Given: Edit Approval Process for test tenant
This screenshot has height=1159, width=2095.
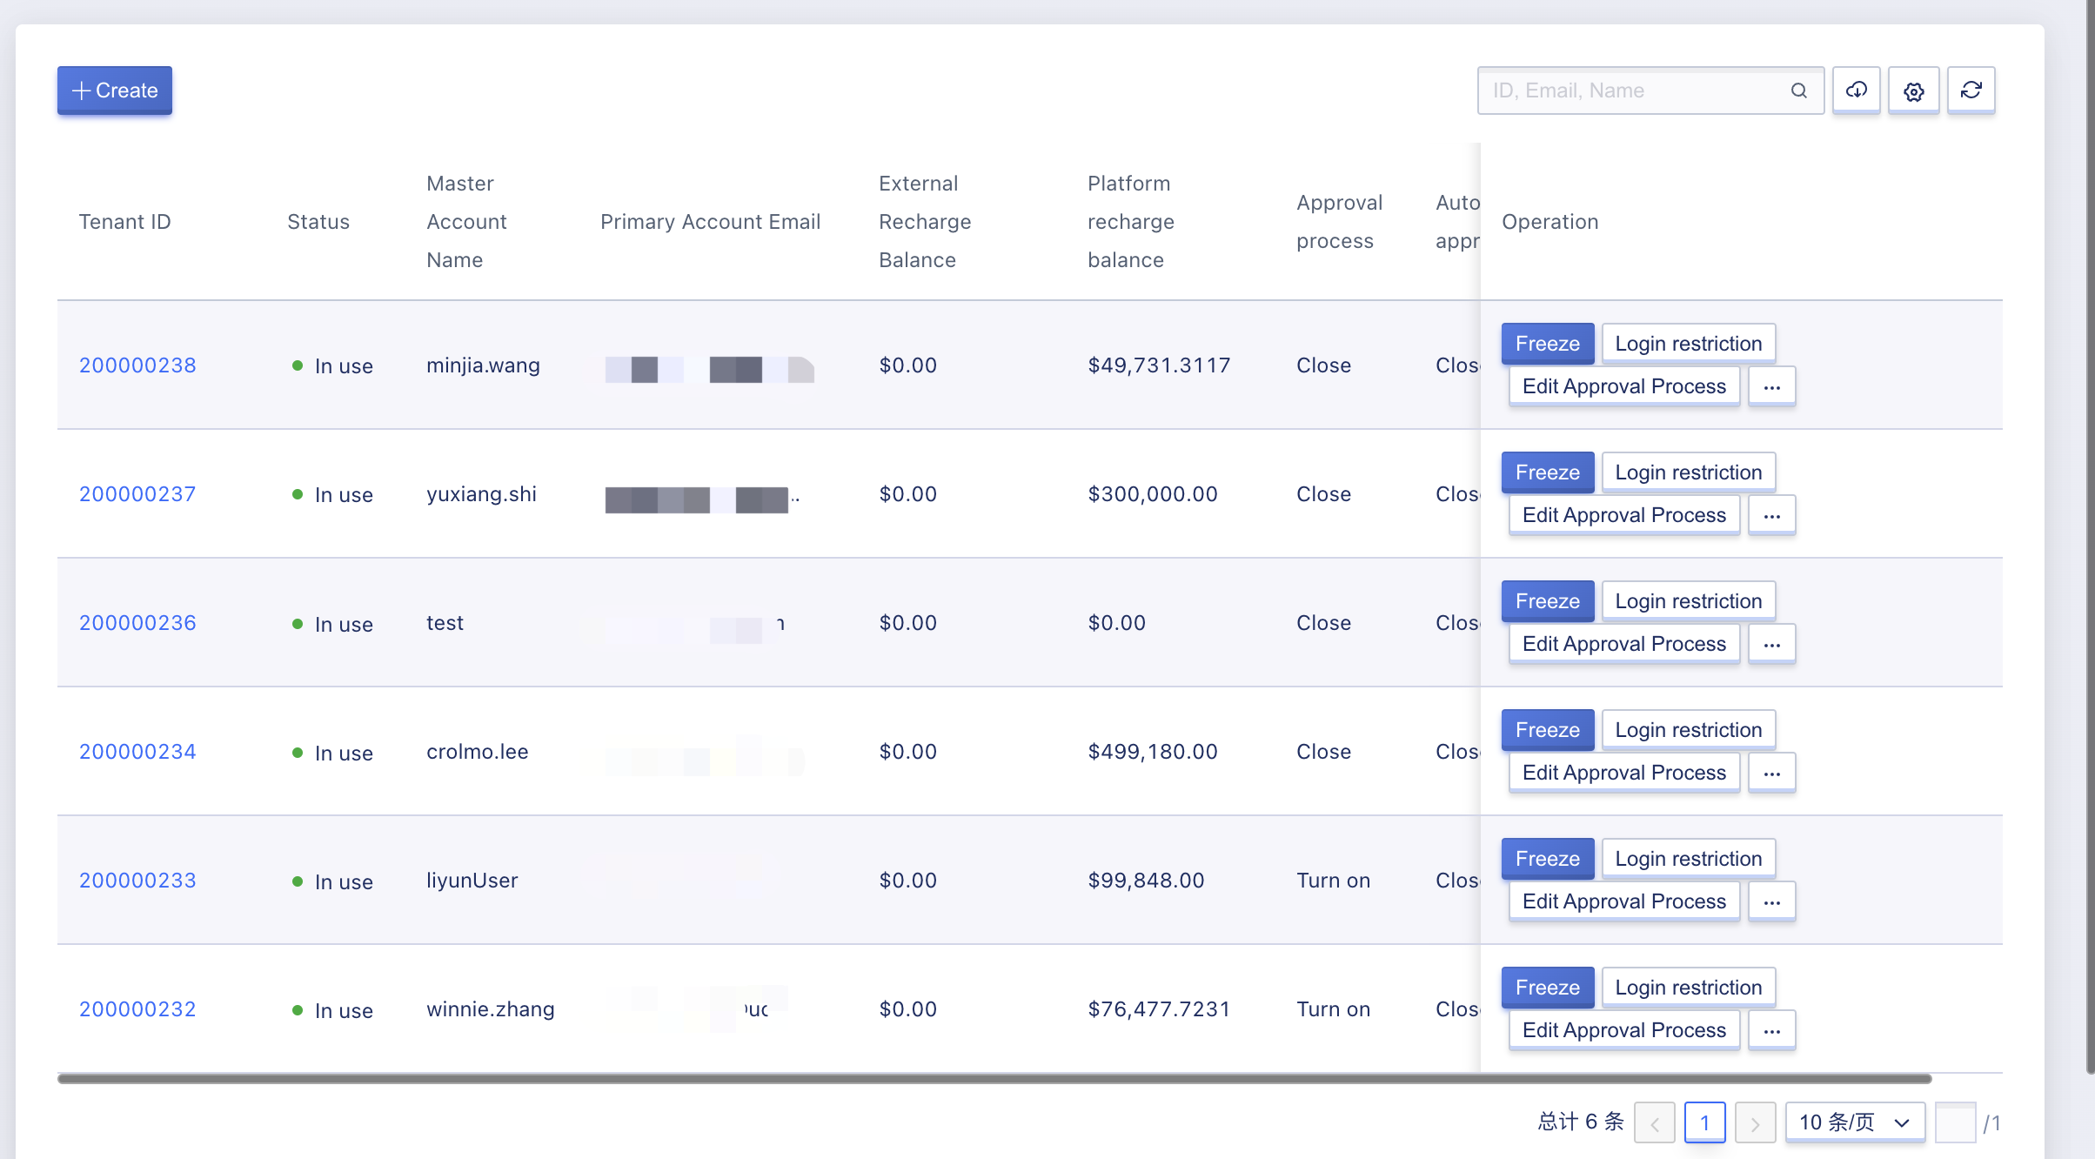Looking at the screenshot, I should pyautogui.click(x=1624, y=644).
